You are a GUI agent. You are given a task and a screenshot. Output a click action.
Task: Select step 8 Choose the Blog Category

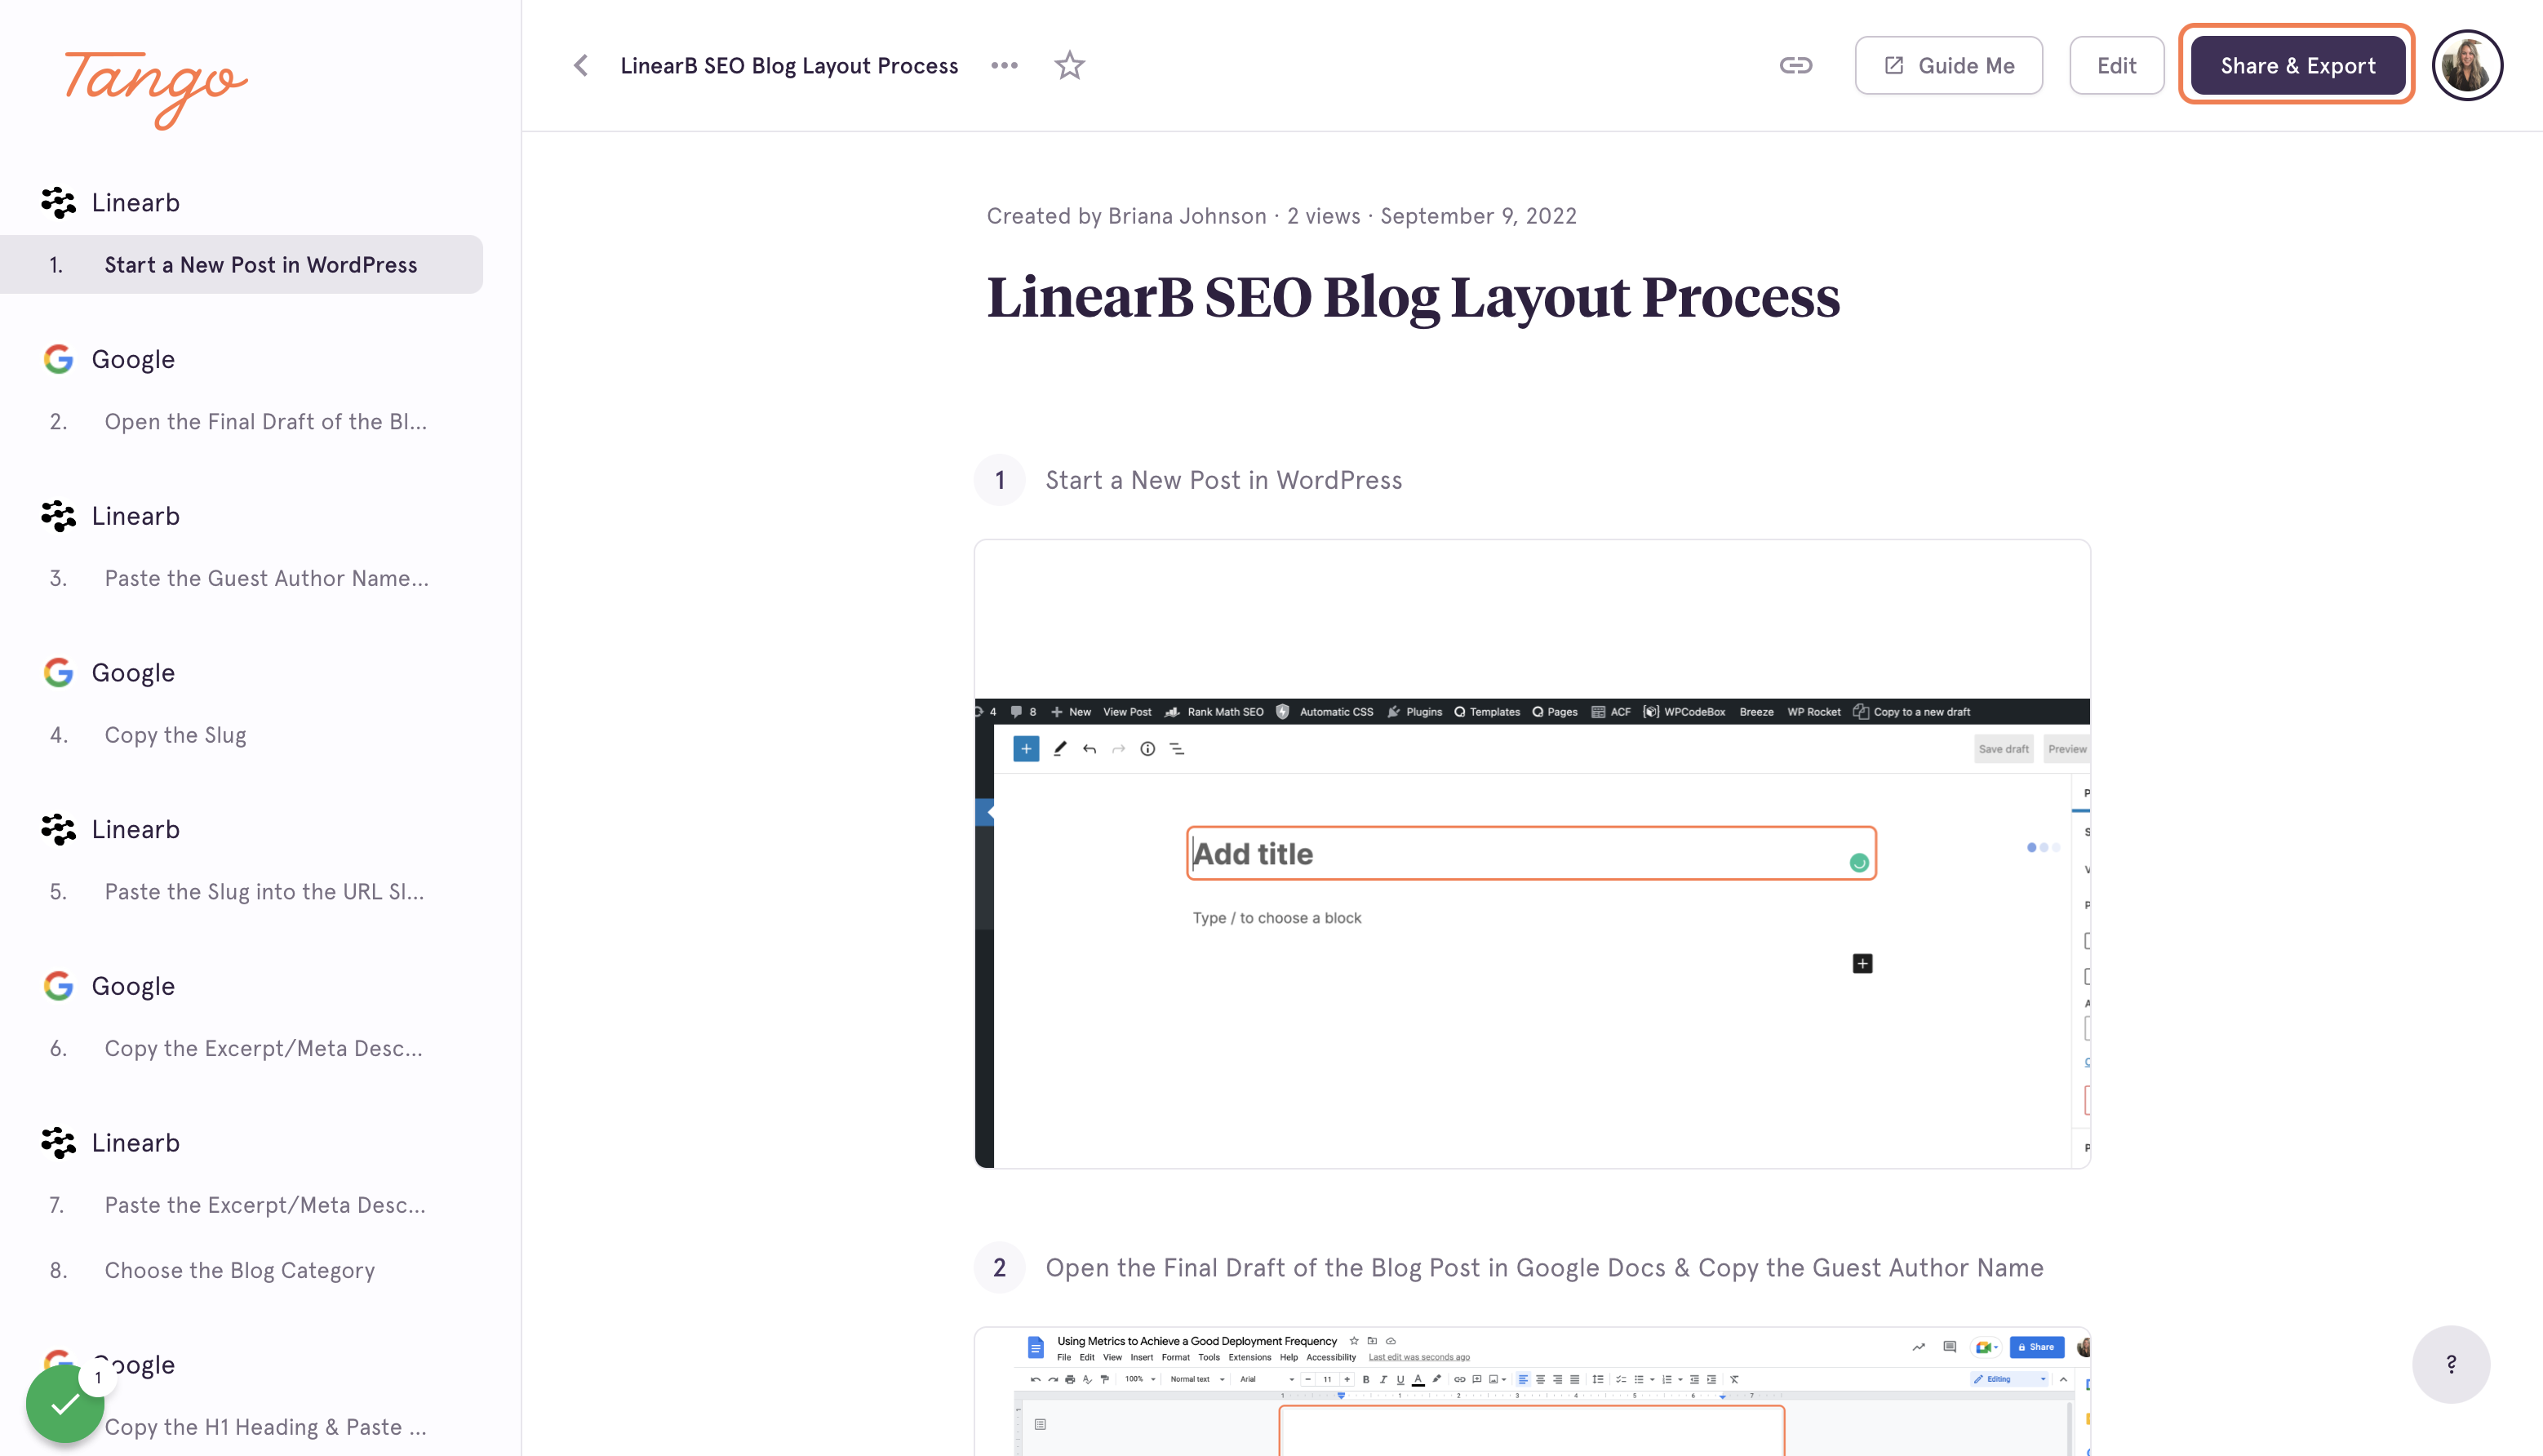241,1270
